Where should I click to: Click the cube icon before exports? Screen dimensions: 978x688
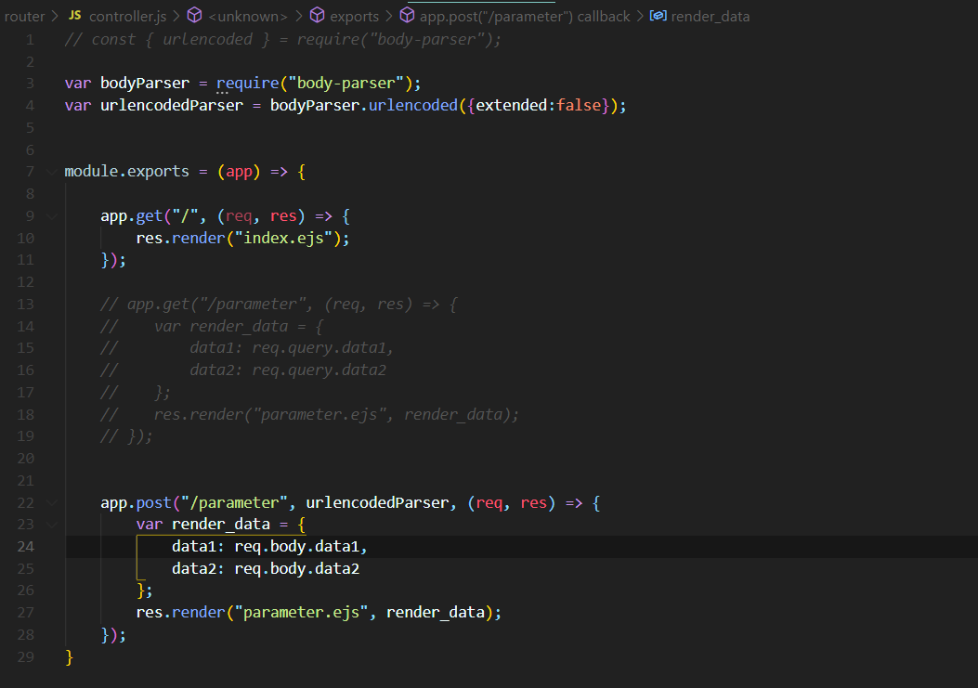pyautogui.click(x=317, y=15)
